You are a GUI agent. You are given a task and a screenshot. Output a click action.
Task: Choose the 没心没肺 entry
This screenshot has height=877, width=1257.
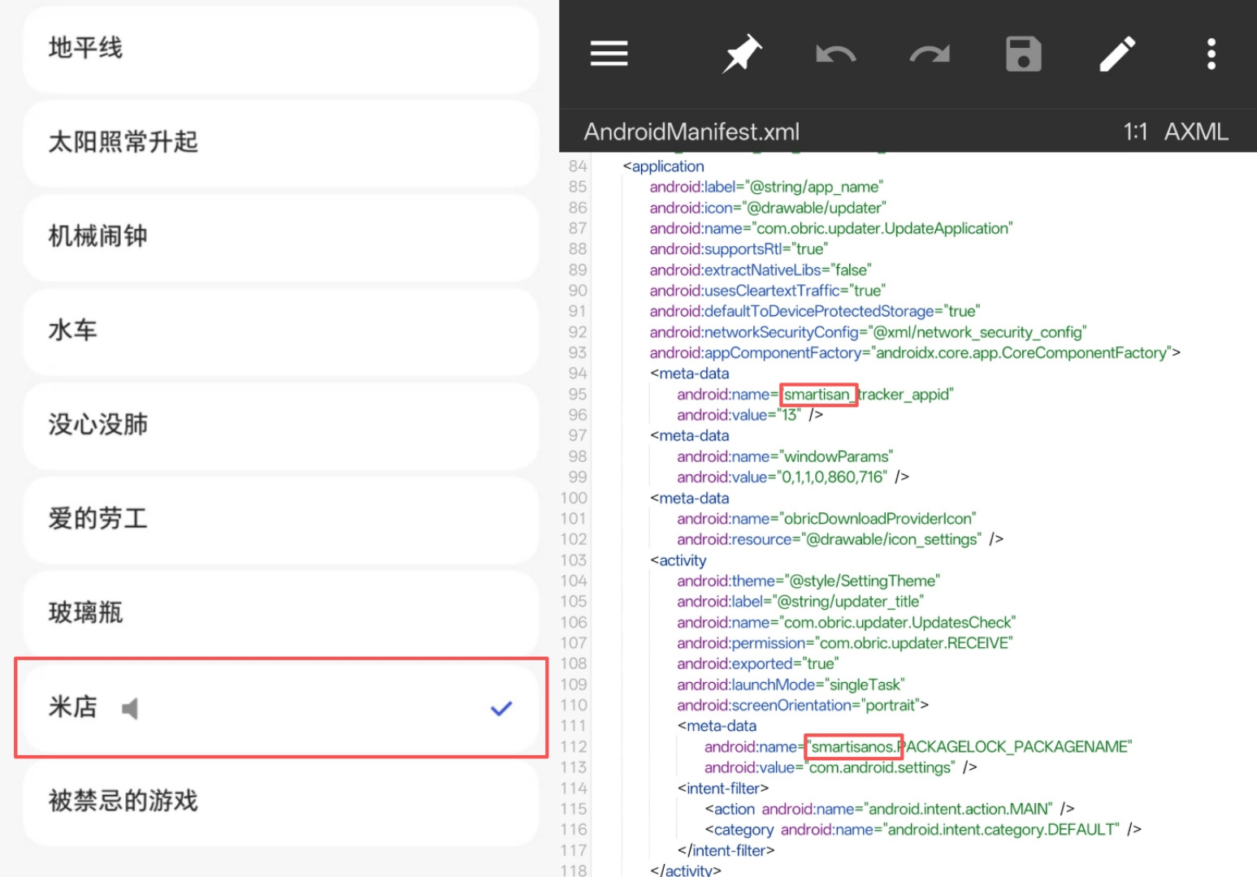tap(280, 426)
